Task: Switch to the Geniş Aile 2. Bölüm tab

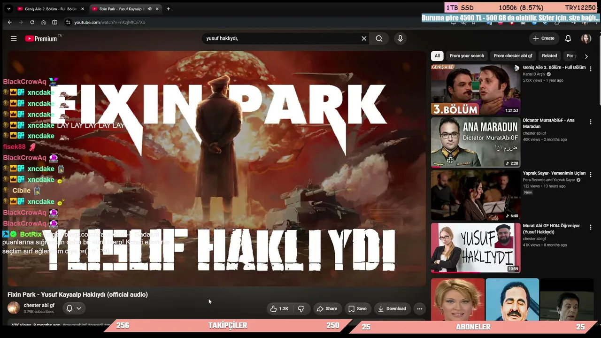Action: coord(50,8)
